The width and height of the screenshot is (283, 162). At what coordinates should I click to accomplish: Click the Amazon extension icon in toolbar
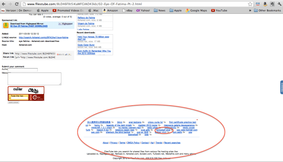(x=265, y=4)
